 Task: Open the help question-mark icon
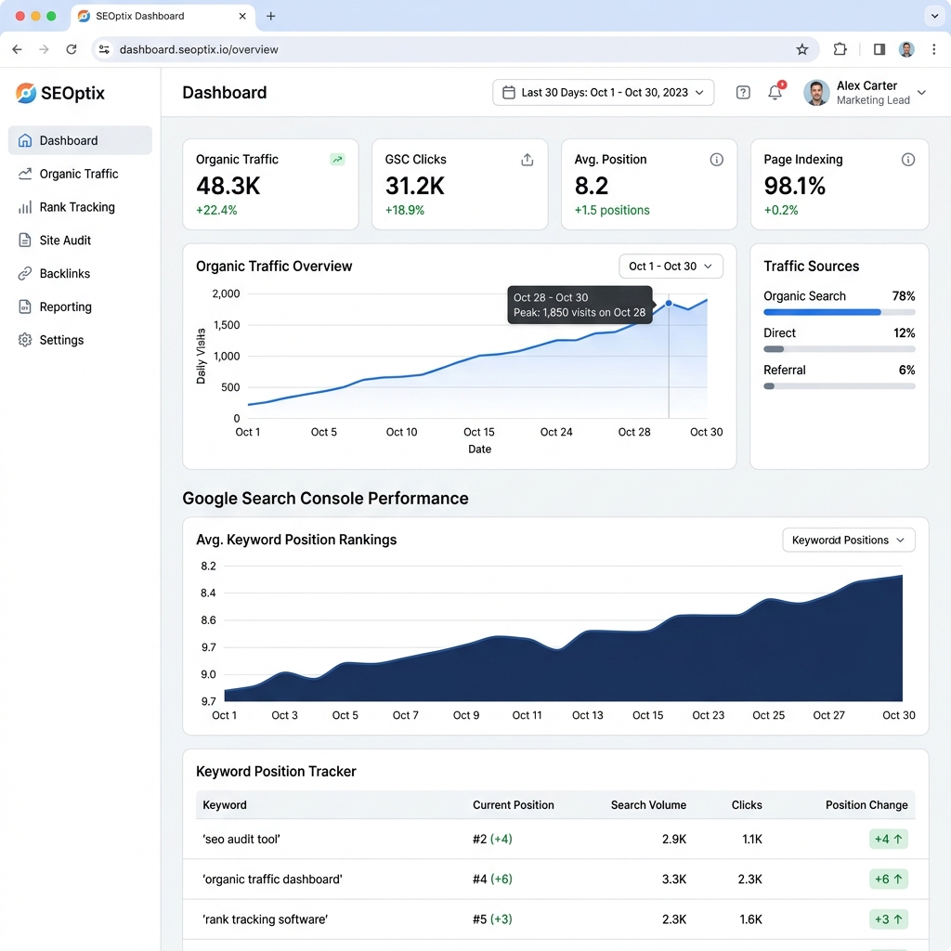(743, 92)
